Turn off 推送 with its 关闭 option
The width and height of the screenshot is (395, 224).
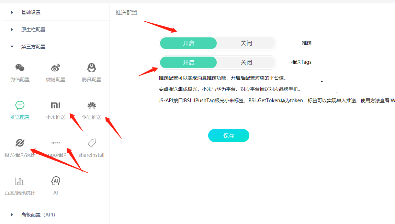(246, 43)
